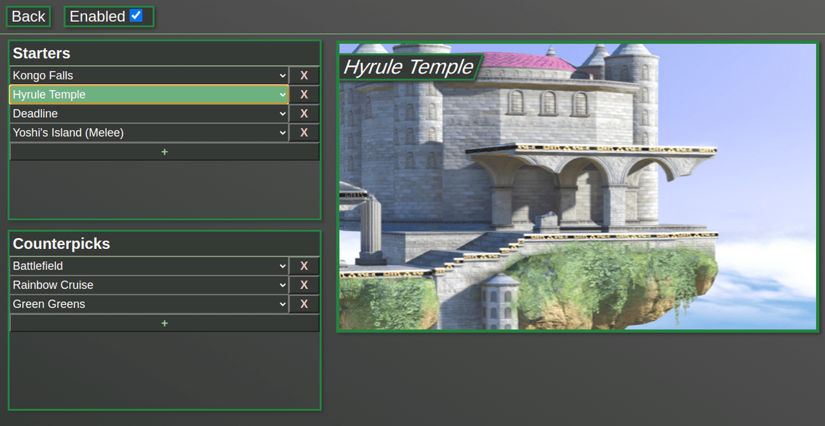The height and width of the screenshot is (426, 825).
Task: Add a new counterpick stage with plus
Action: [164, 323]
